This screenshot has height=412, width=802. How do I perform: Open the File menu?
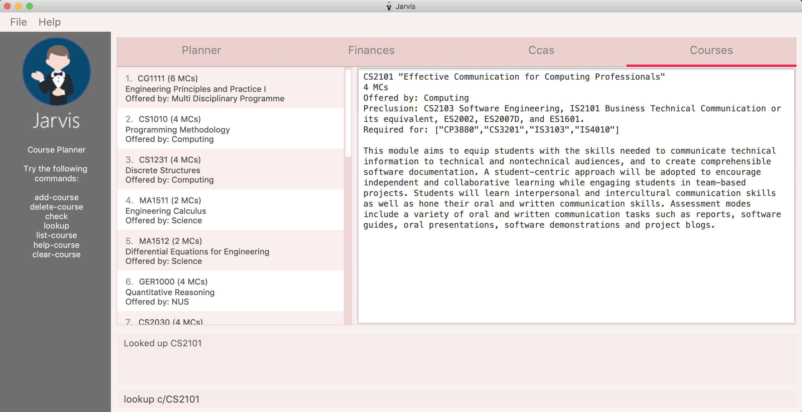click(18, 22)
